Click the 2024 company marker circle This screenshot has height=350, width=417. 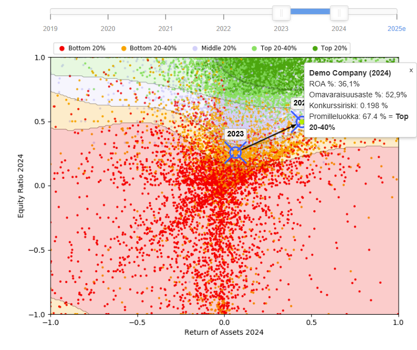click(x=301, y=122)
